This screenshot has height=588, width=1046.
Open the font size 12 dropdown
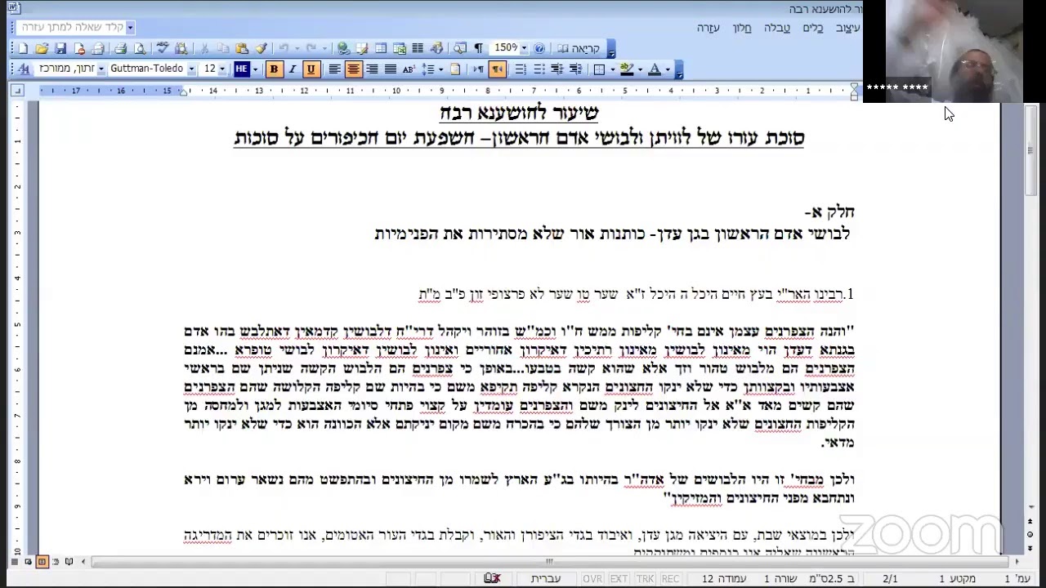222,69
